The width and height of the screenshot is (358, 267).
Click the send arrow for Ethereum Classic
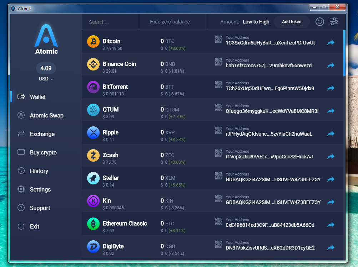331,225
